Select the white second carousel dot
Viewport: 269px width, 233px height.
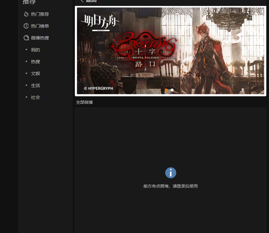click(x=172, y=90)
